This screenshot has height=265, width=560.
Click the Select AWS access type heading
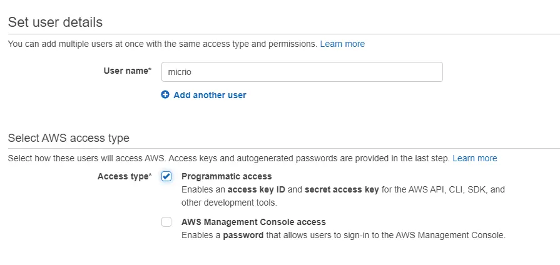pos(68,138)
